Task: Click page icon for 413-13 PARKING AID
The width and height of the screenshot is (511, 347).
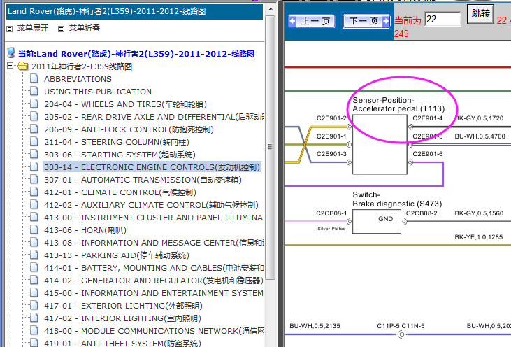Action: [34, 255]
